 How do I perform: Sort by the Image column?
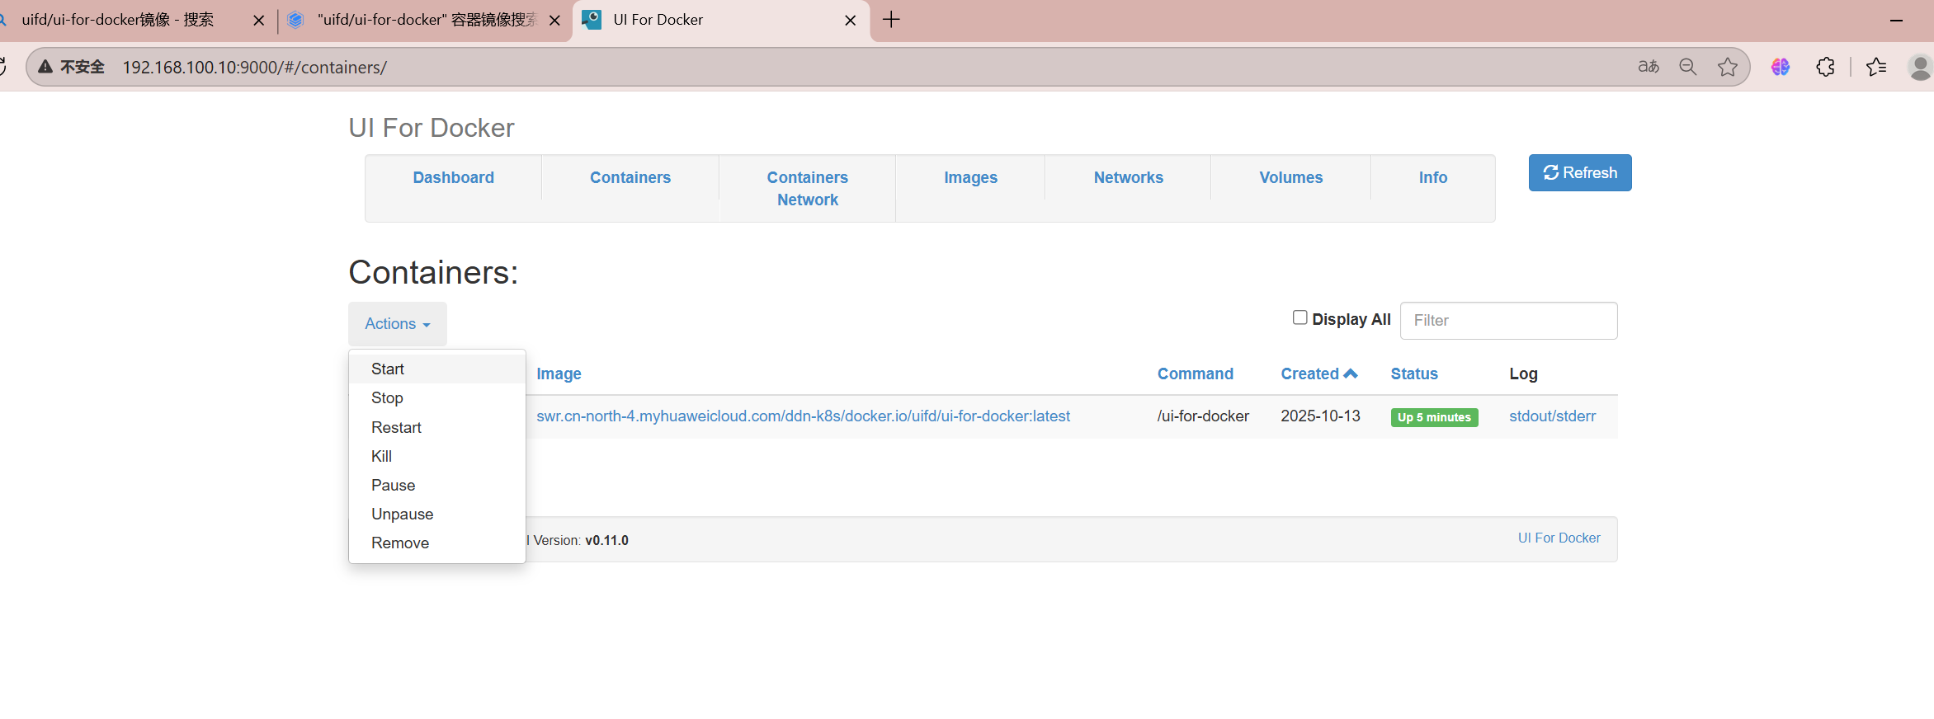click(559, 374)
